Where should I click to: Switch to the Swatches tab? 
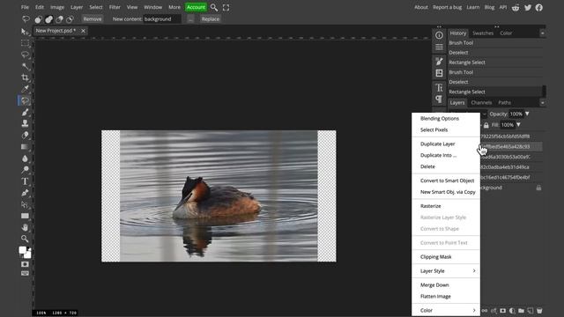point(483,33)
